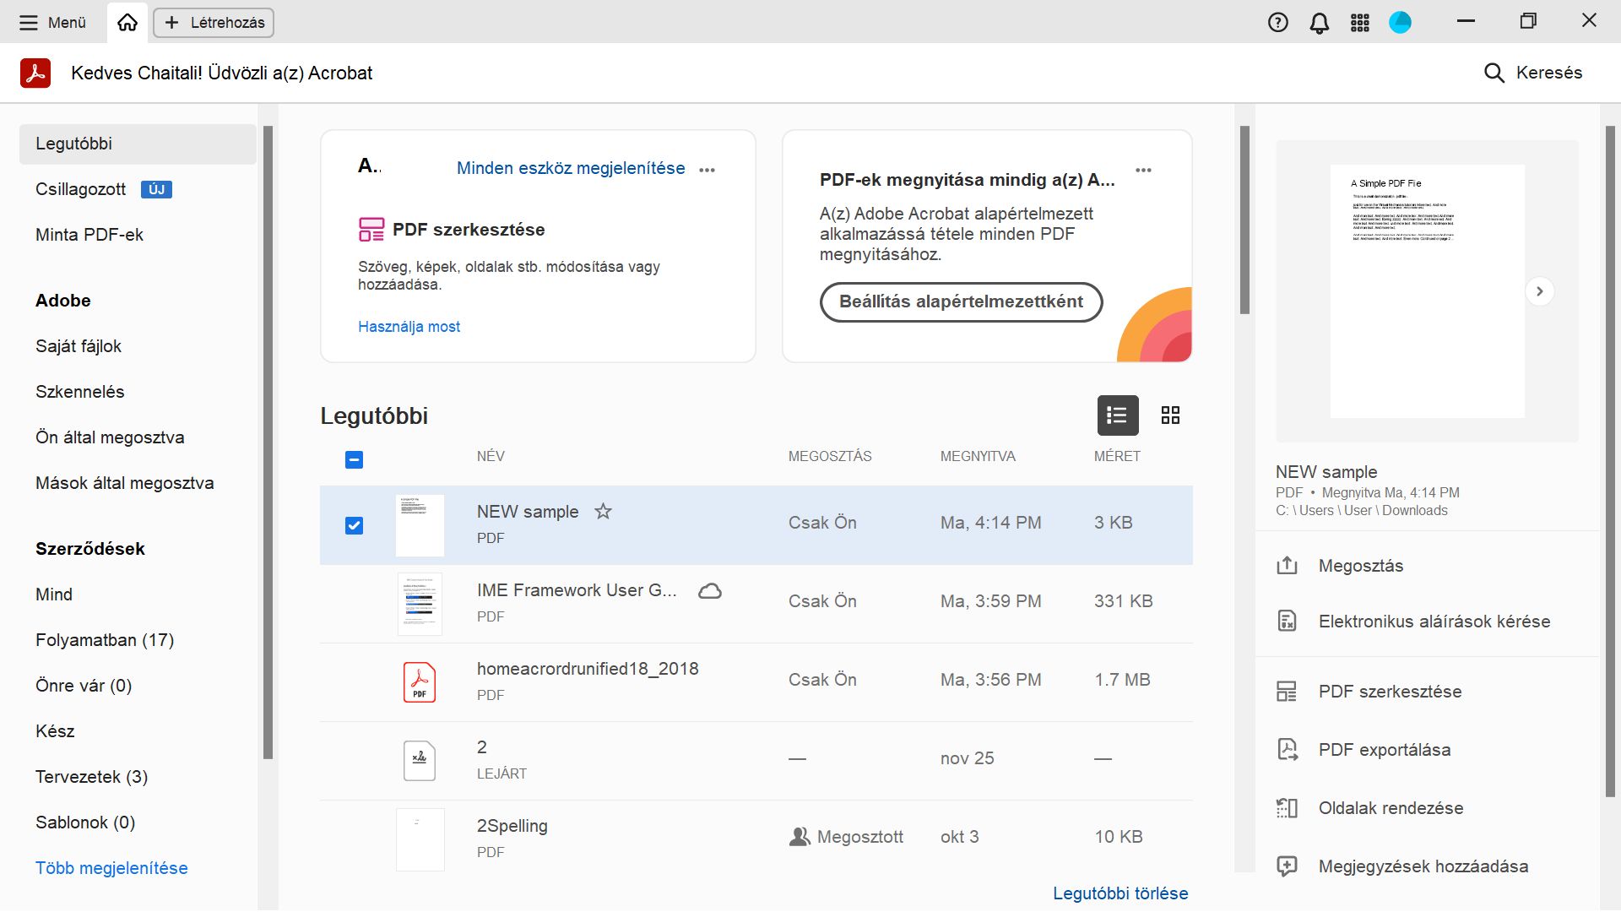
Task: Switch to list view
Action: pos(1117,415)
